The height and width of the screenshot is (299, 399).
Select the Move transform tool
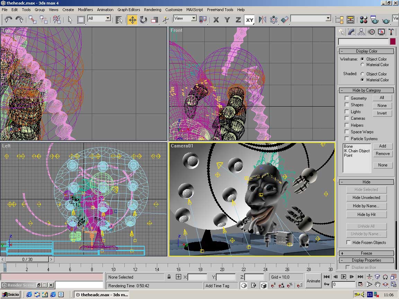132,20
